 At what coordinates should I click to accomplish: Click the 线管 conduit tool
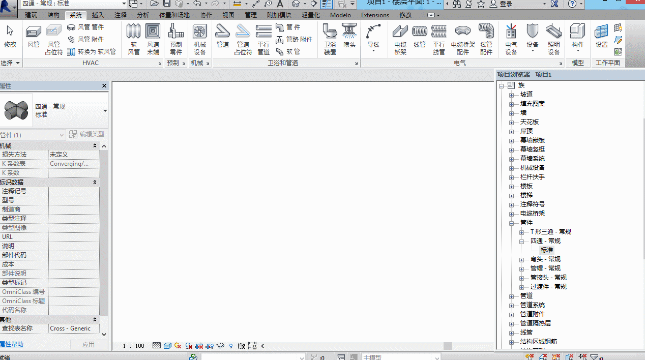coord(420,37)
